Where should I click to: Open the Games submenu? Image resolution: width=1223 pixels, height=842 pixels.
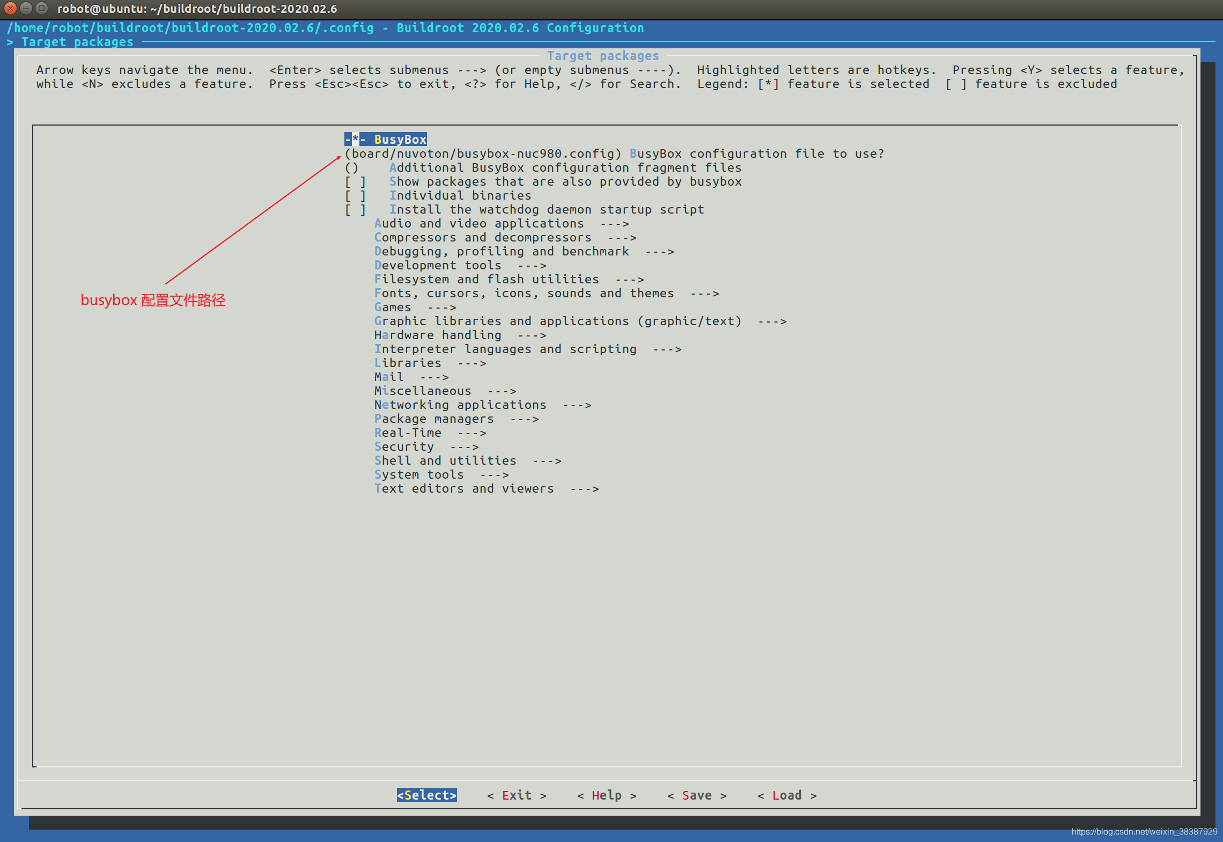click(415, 307)
